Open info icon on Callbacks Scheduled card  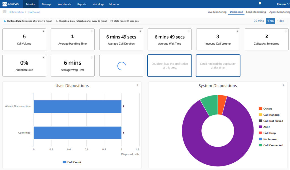tap(286, 31)
